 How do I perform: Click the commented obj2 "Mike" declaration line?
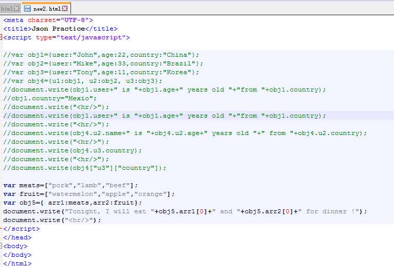coord(103,63)
